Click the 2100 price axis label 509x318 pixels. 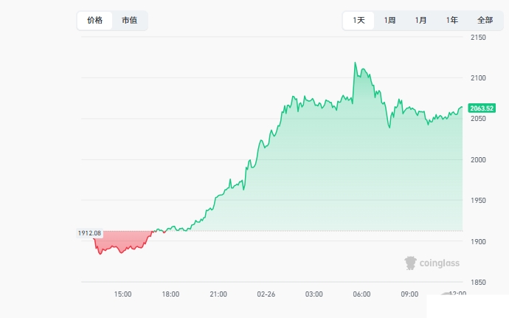[x=478, y=77]
